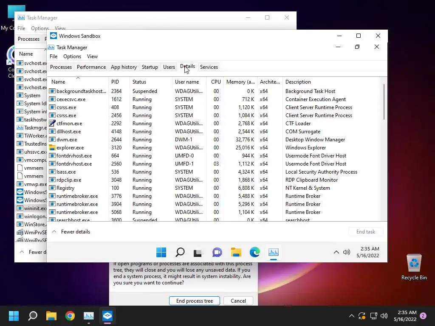Sort by Status column header
The width and height of the screenshot is (435, 326).
click(151, 82)
